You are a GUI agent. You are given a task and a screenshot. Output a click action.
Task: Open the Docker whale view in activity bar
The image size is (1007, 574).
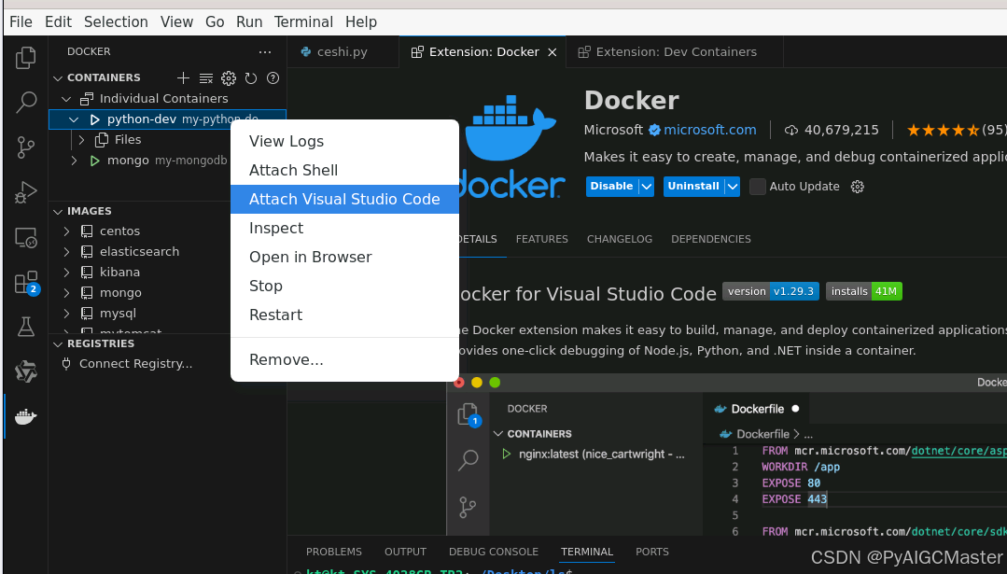tap(26, 416)
